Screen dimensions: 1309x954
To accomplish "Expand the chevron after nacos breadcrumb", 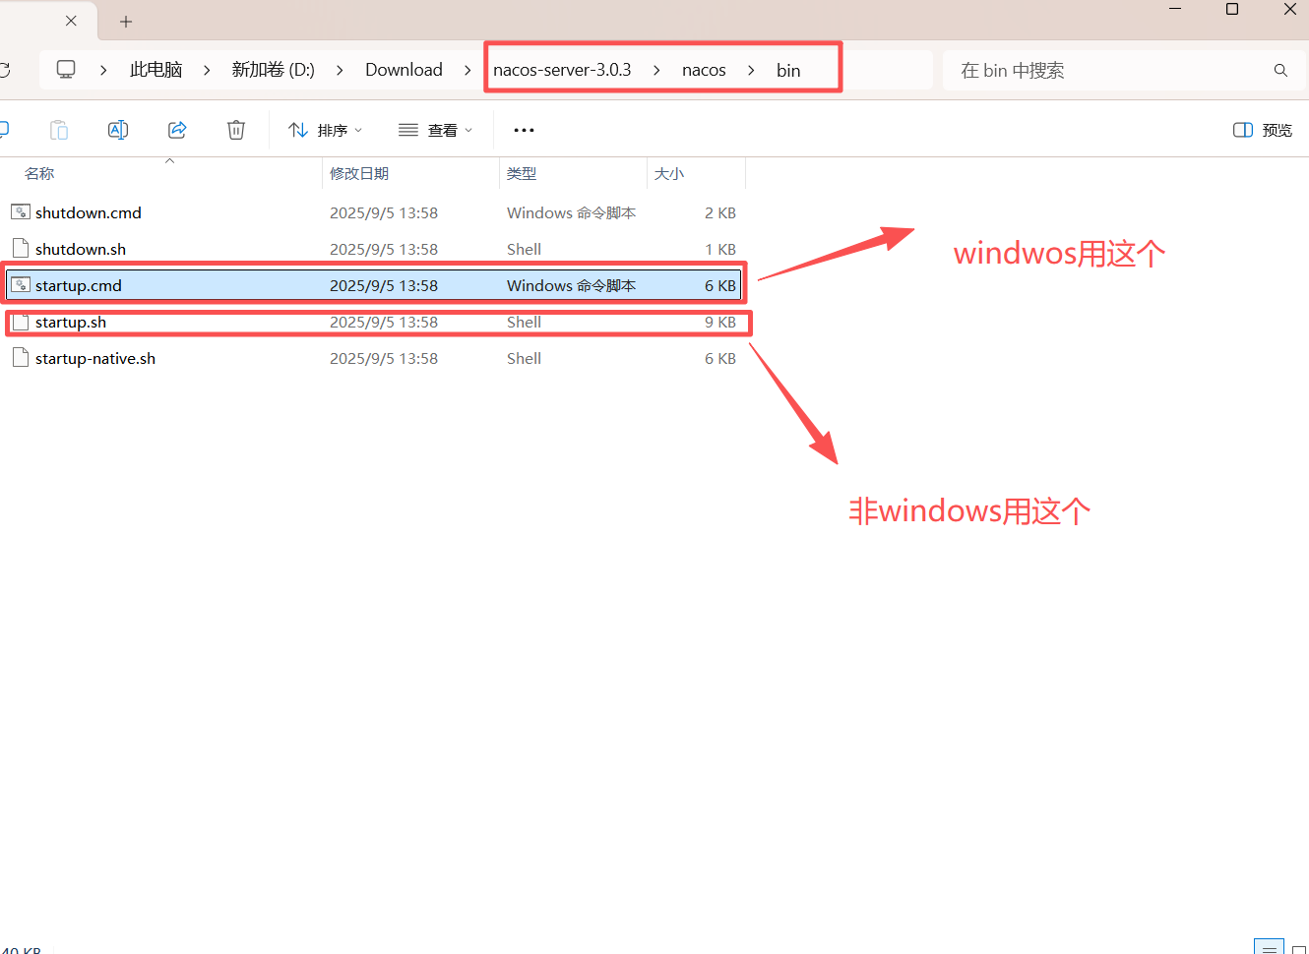I will click(x=751, y=70).
